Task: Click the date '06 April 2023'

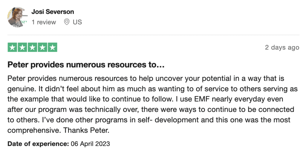Action: 90,144
